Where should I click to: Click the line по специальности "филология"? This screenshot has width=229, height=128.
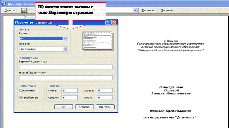click(x=170, y=117)
